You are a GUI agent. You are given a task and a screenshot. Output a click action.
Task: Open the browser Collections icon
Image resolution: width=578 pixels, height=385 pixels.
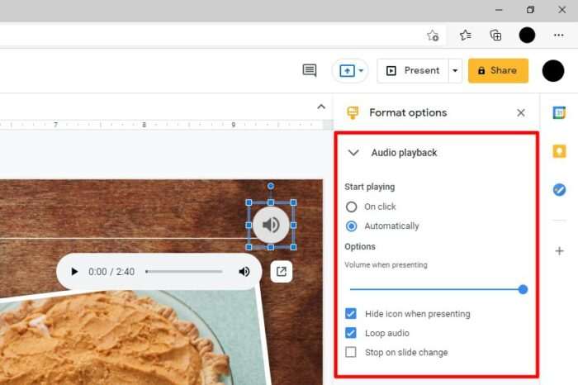(495, 36)
